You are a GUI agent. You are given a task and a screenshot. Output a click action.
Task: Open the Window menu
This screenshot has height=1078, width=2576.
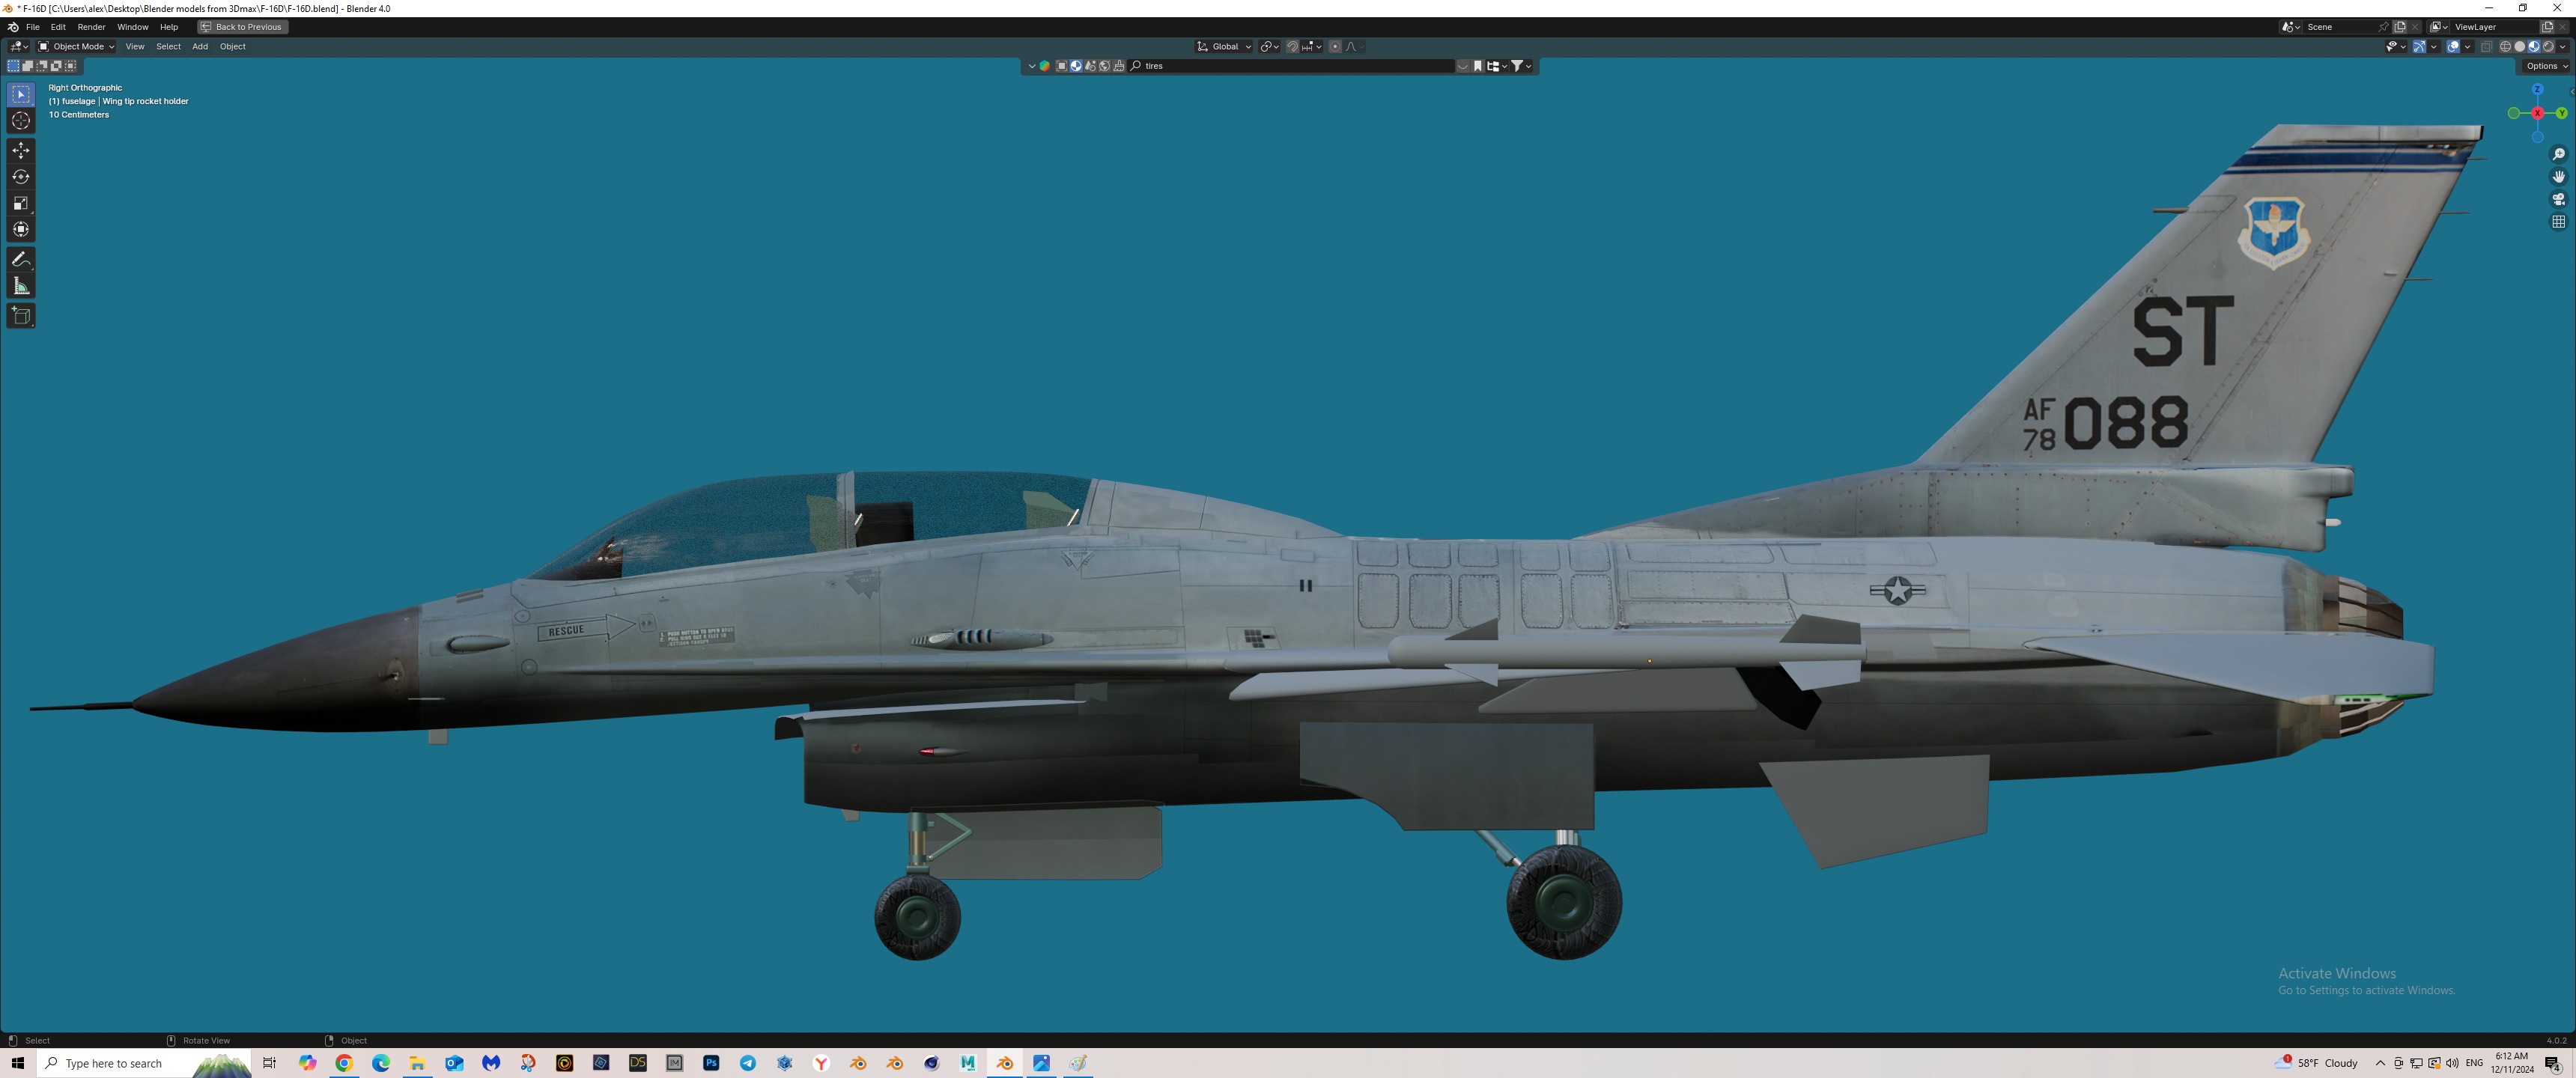point(132,27)
